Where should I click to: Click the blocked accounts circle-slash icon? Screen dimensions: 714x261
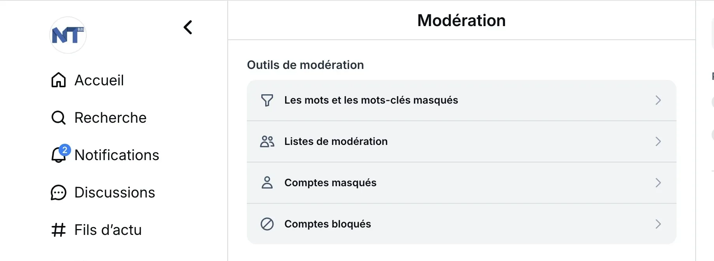coord(267,224)
